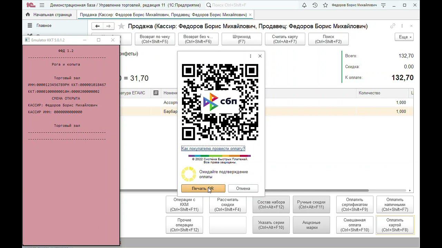
Task: Click the home icon of Начальная страница
Action: pyautogui.click(x=28, y=15)
